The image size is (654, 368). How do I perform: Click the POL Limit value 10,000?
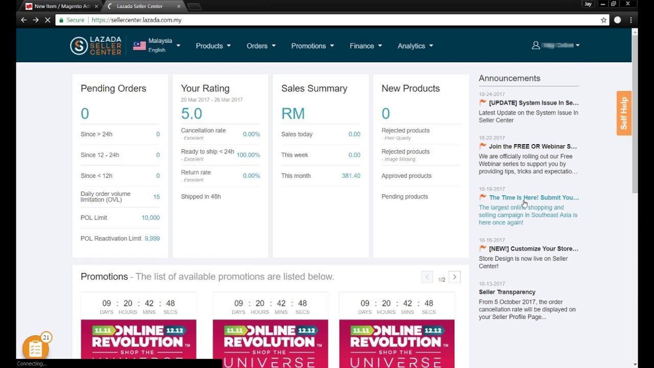[x=151, y=218]
